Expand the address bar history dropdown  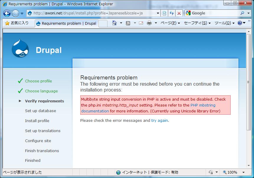(x=158, y=13)
